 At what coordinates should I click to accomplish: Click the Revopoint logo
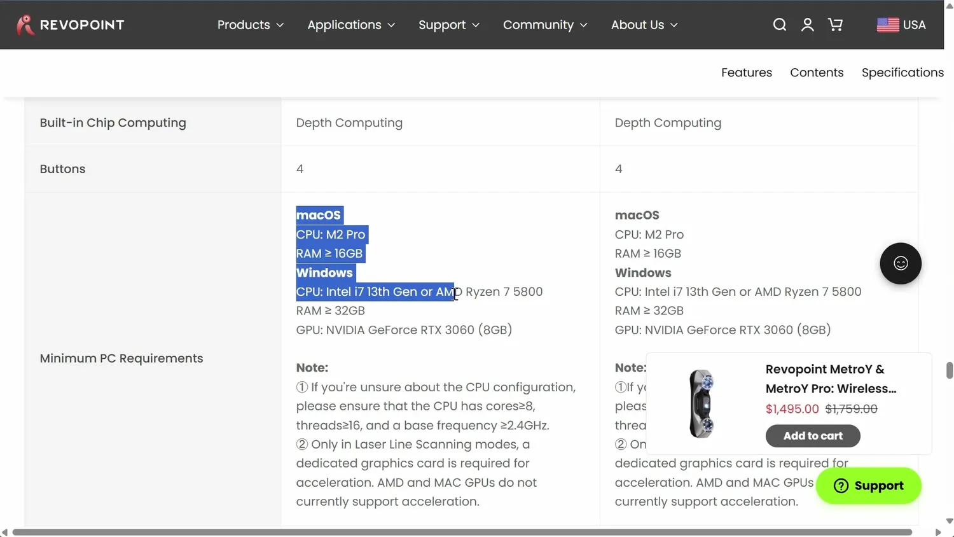pyautogui.click(x=70, y=25)
